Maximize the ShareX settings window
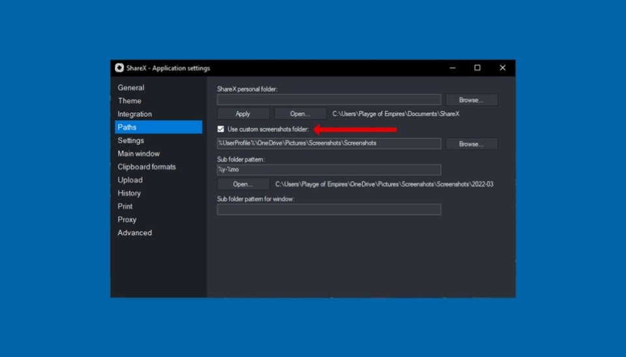 click(x=477, y=68)
